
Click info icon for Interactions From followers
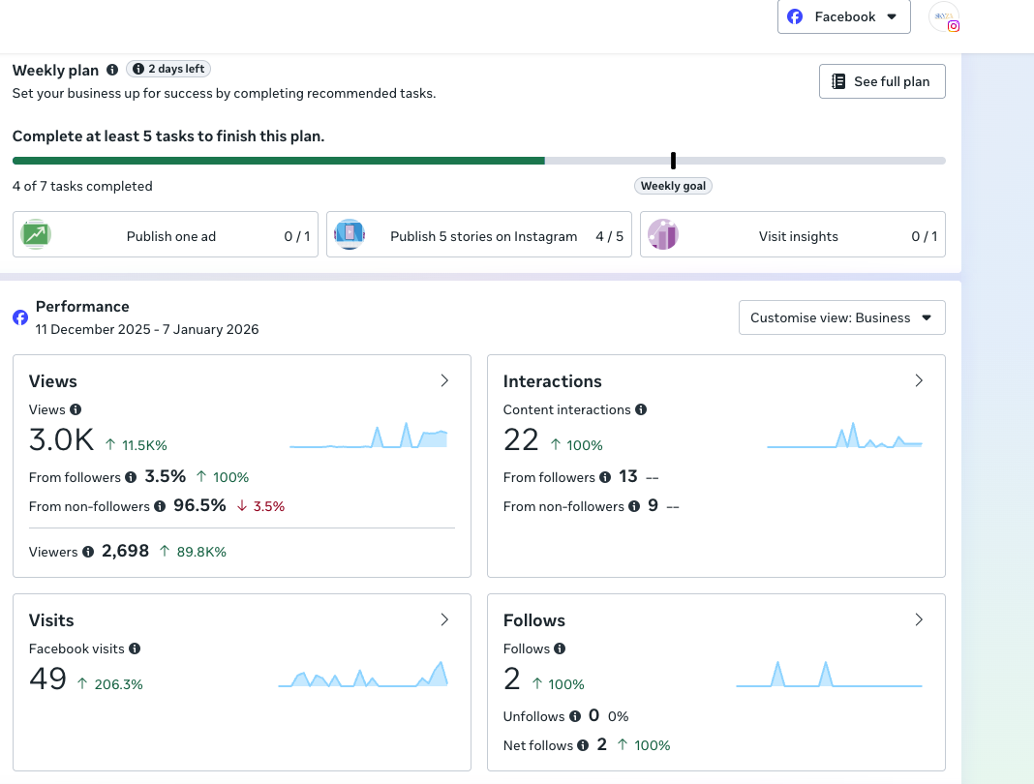(x=605, y=477)
